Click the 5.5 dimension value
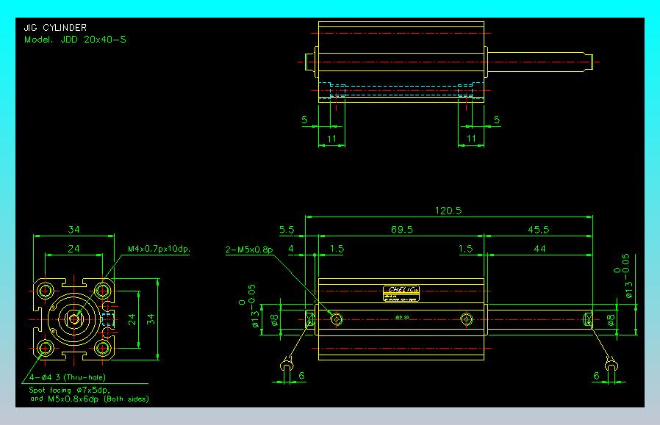 tap(287, 230)
